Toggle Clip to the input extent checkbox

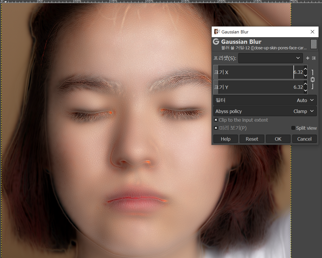(x=216, y=120)
